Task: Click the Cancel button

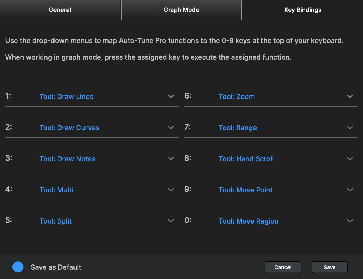Action: (283, 267)
